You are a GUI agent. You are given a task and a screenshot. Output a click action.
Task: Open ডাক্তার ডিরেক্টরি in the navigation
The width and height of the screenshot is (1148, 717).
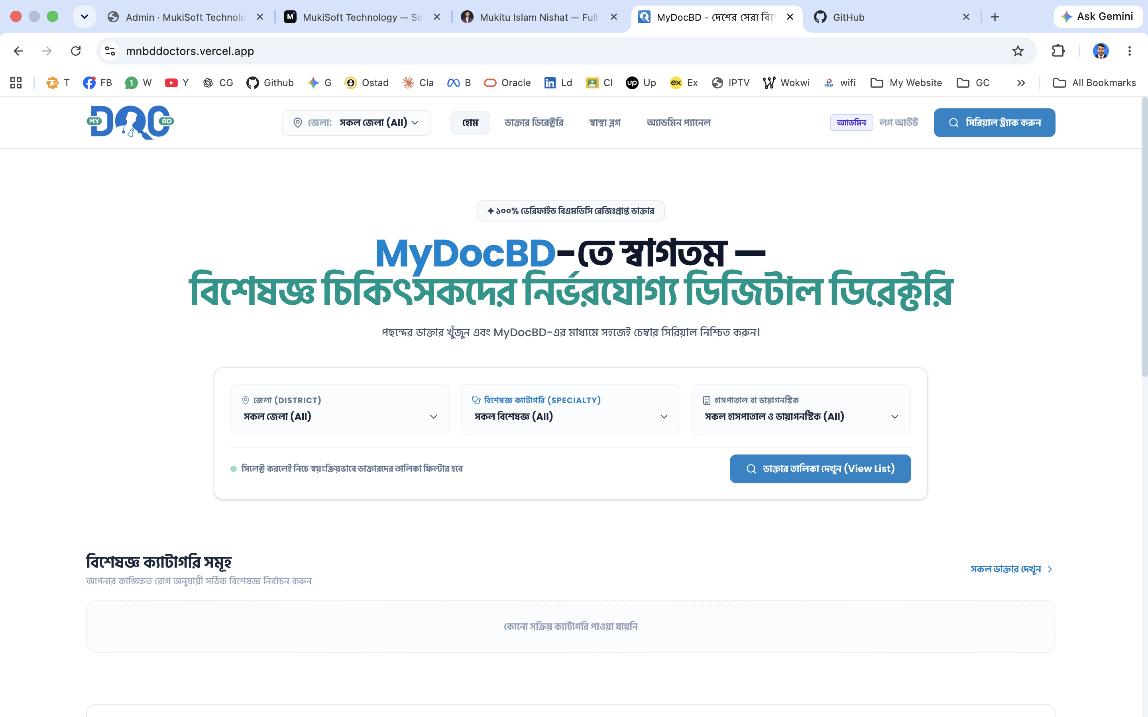[534, 123]
